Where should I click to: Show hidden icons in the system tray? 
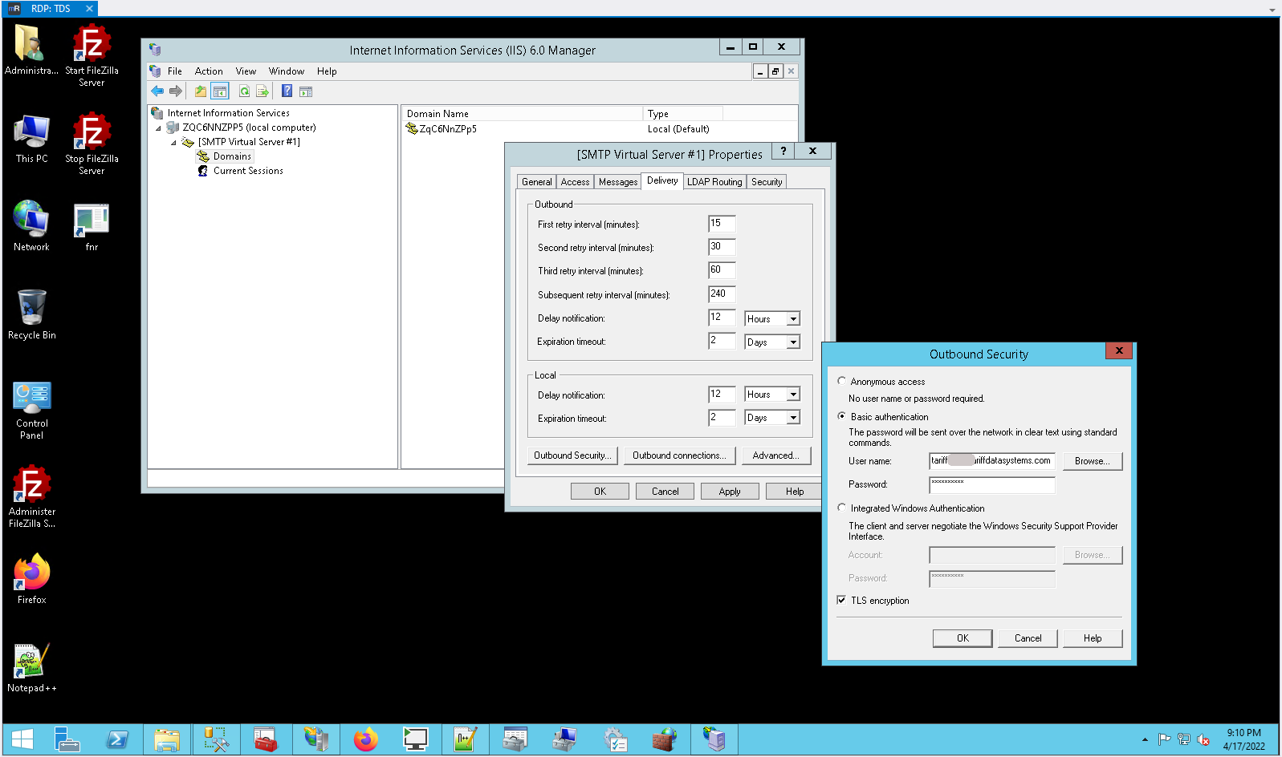coord(1145,739)
